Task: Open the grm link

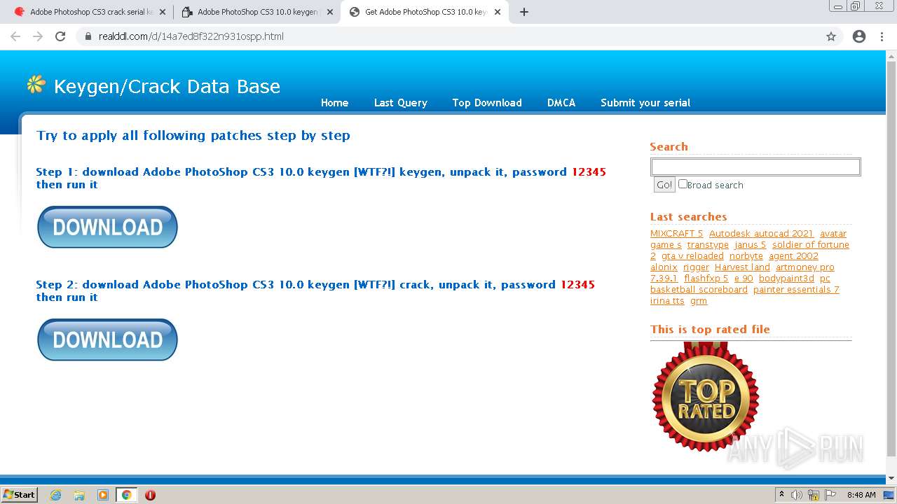Action: (x=699, y=301)
